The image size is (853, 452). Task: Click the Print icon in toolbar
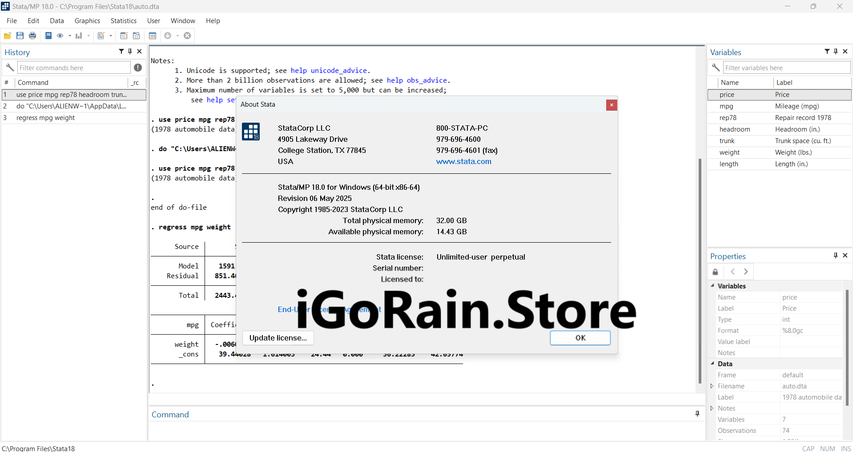coord(32,36)
